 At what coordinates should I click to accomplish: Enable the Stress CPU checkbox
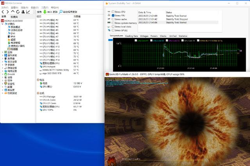(113, 12)
